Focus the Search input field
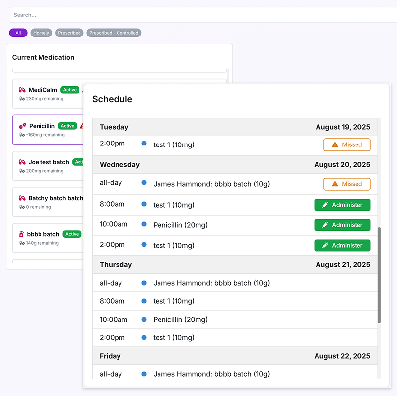The width and height of the screenshot is (397, 396). [x=198, y=15]
